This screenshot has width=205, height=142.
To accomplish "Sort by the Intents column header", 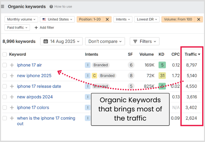I will 91,54.
